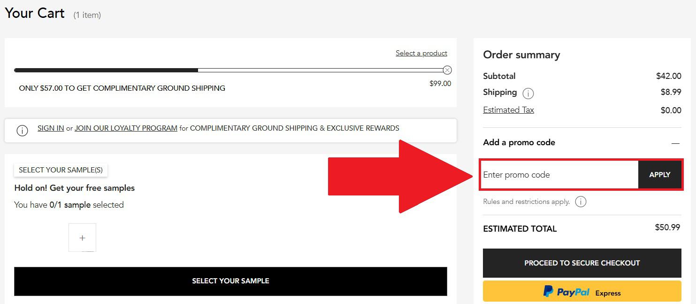Follow the SIGN IN link
This screenshot has width=696, height=304.
[x=51, y=128]
